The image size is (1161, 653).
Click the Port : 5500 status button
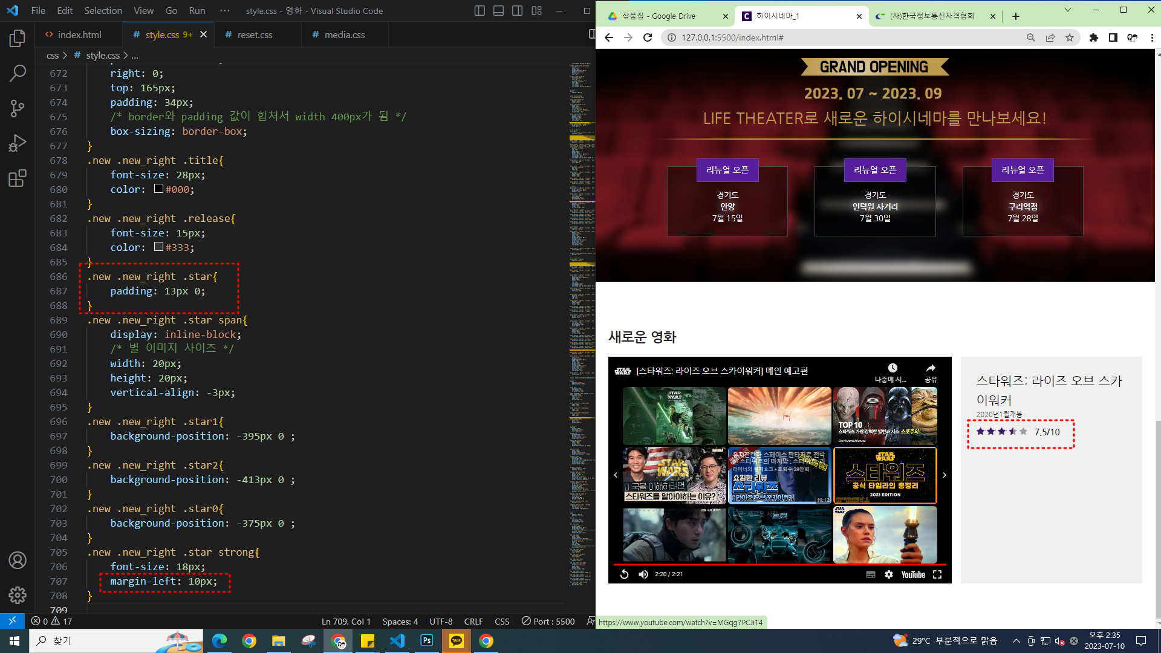tap(548, 622)
